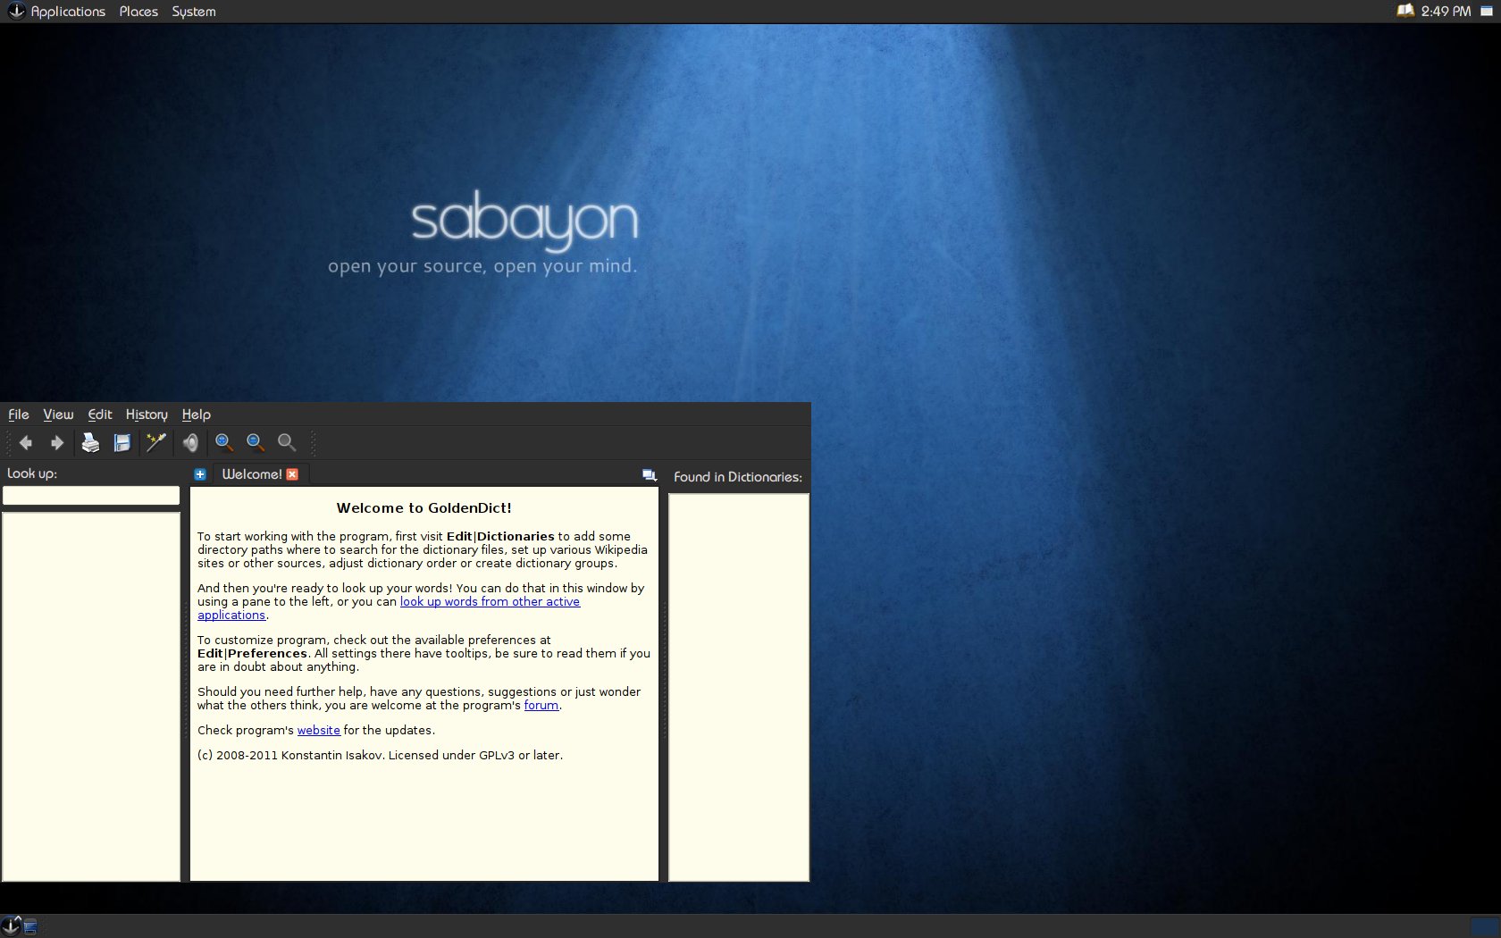Viewport: 1501px width, 938px height.
Task: Click the word suggestions list under Look up
Action: pos(91,697)
